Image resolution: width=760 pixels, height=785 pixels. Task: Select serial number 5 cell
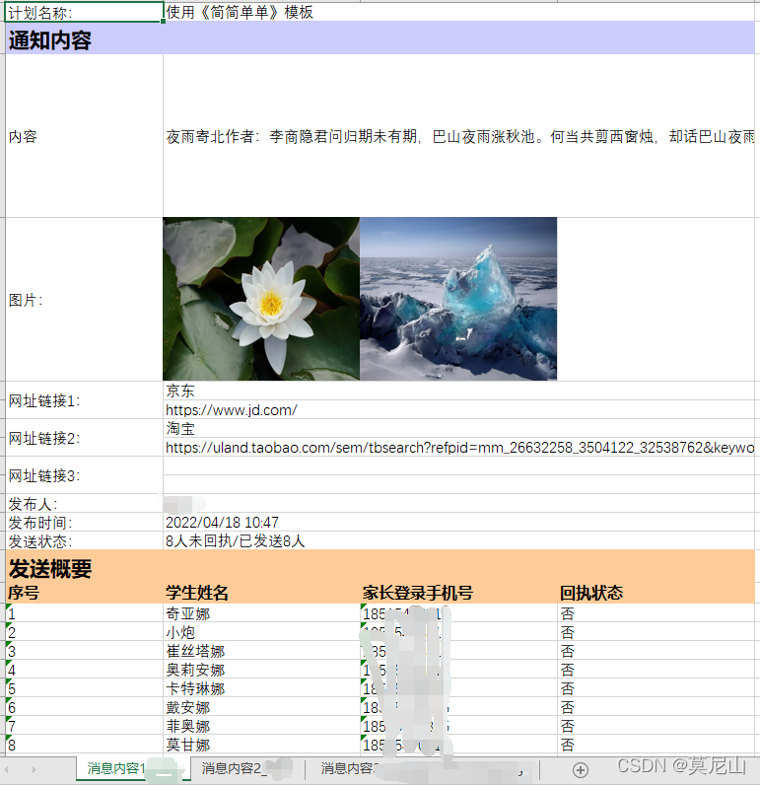[84, 688]
